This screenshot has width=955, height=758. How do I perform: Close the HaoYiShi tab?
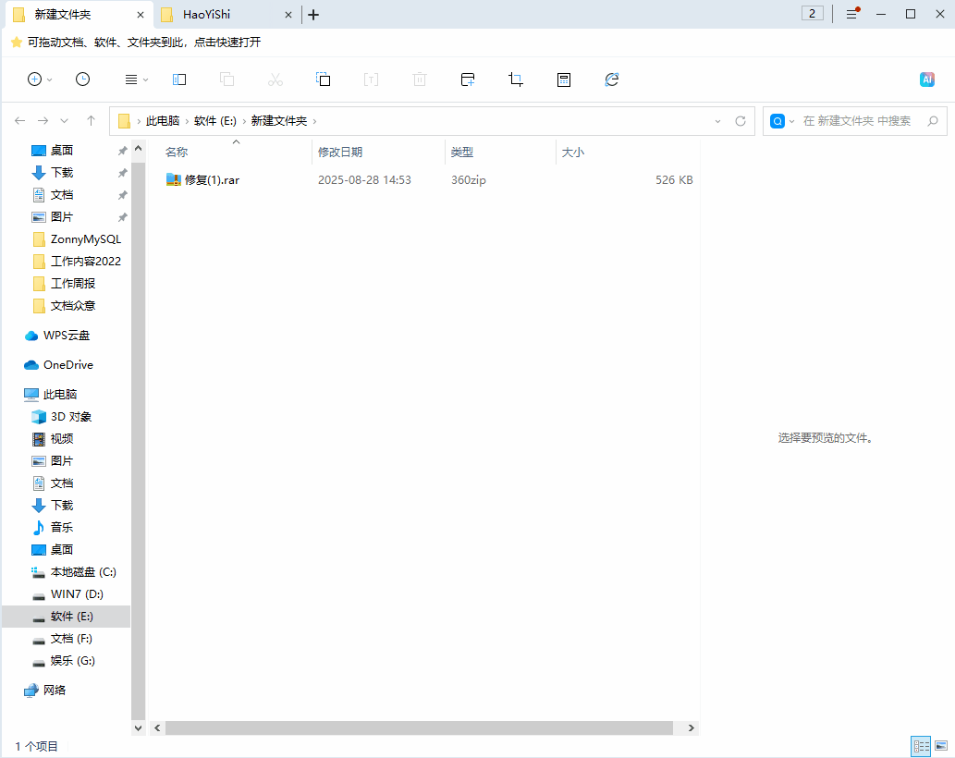coord(288,15)
